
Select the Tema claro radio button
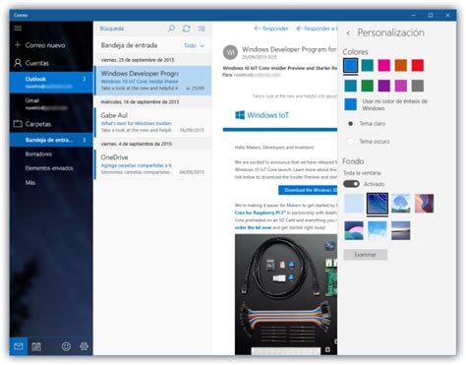[x=350, y=124]
